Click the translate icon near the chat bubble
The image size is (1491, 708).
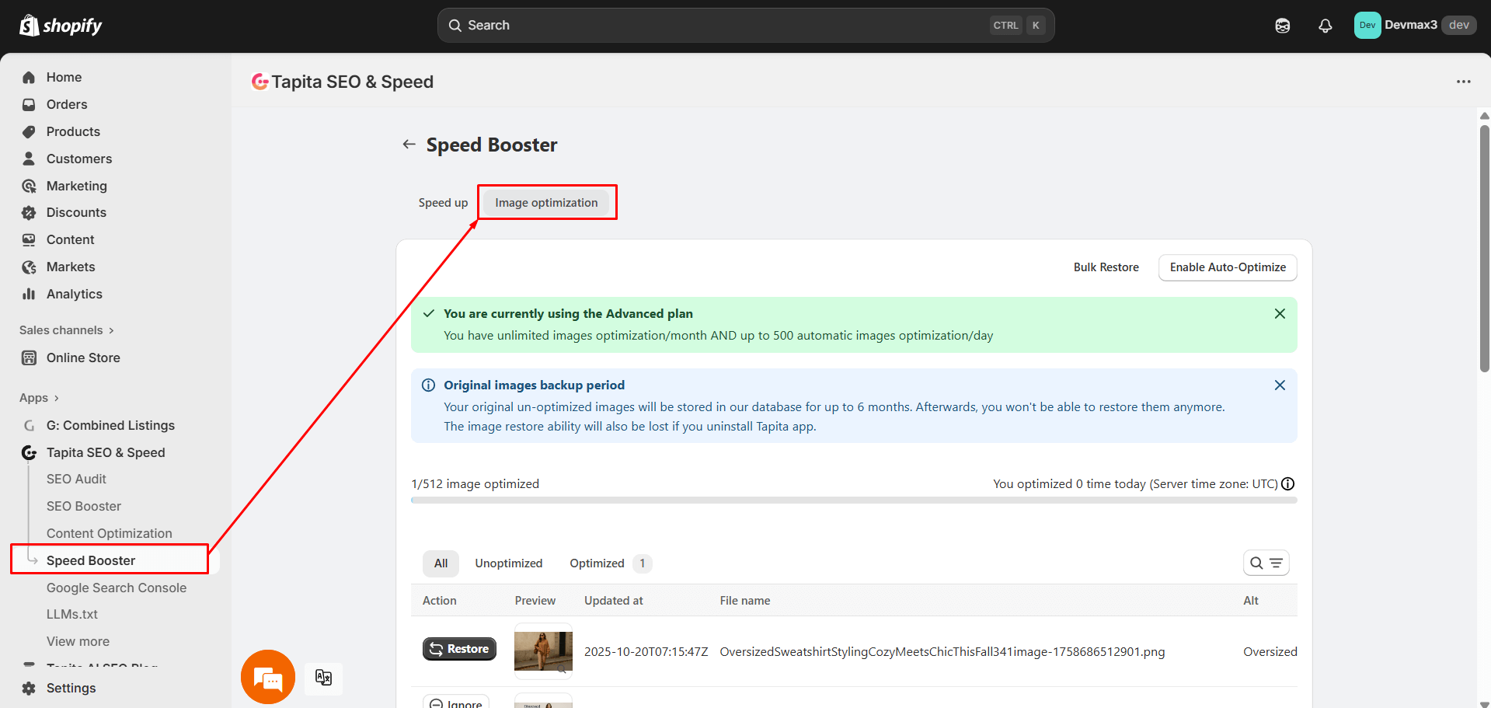323,678
